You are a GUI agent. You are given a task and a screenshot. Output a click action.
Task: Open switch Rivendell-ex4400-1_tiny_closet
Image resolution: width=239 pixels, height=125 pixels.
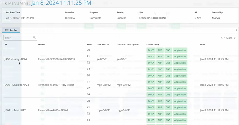point(56,85)
